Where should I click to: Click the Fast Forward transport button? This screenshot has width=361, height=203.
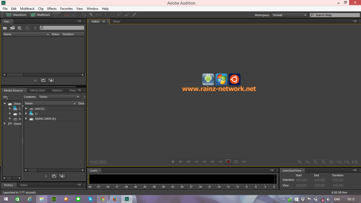click(x=212, y=162)
